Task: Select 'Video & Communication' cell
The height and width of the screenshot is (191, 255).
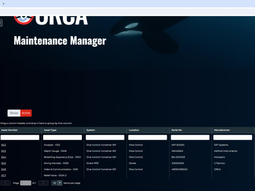Action: (61, 169)
